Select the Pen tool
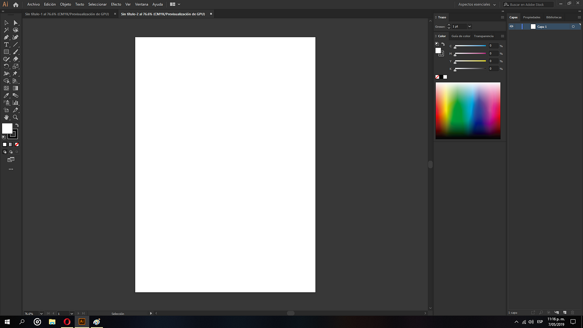 (x=6, y=37)
